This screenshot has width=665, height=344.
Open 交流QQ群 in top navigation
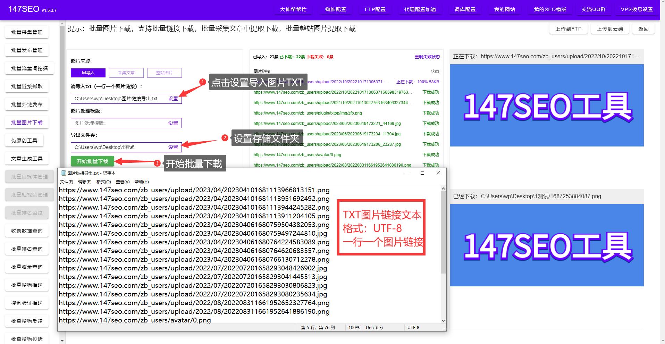(594, 10)
